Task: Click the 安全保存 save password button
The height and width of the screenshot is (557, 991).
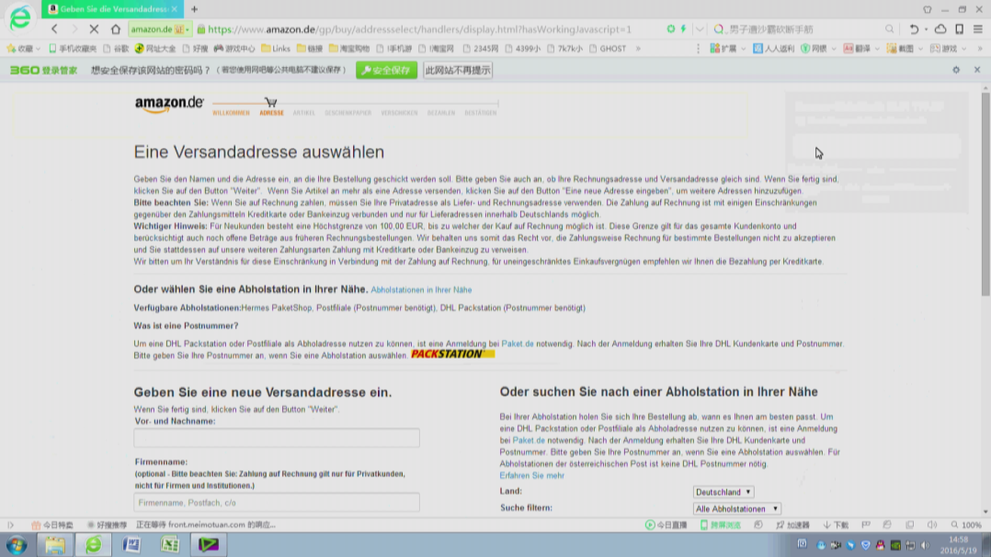Action: [x=386, y=70]
